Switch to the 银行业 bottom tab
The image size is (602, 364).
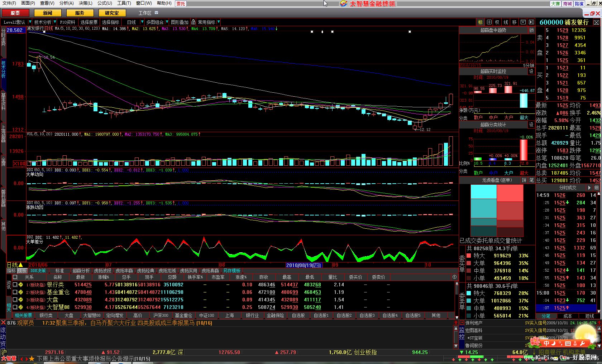coord(252,315)
